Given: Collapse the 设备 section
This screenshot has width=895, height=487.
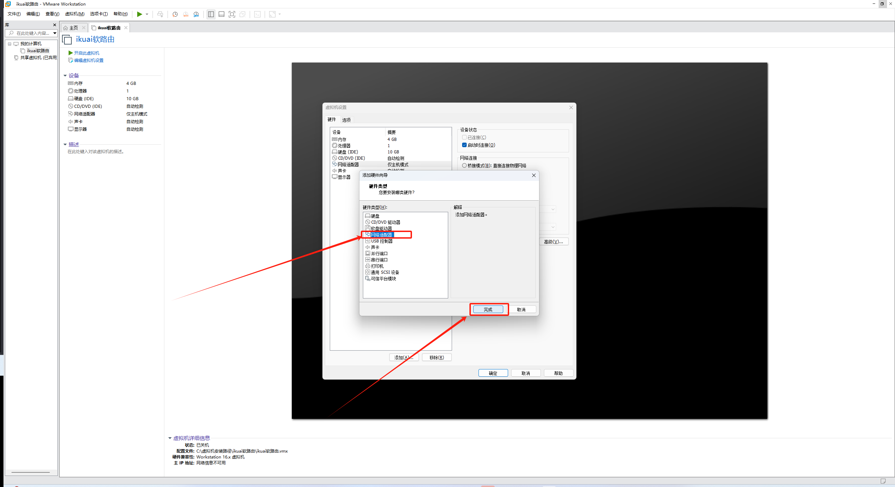Looking at the screenshot, I should (x=65, y=76).
